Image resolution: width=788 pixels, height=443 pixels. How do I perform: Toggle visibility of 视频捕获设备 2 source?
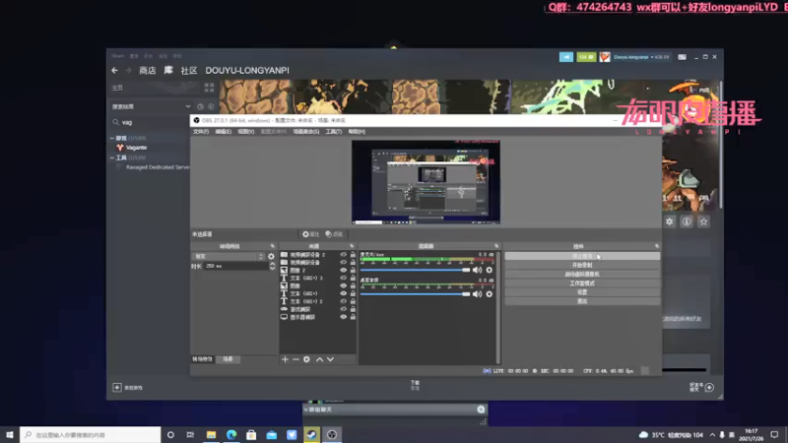click(343, 255)
